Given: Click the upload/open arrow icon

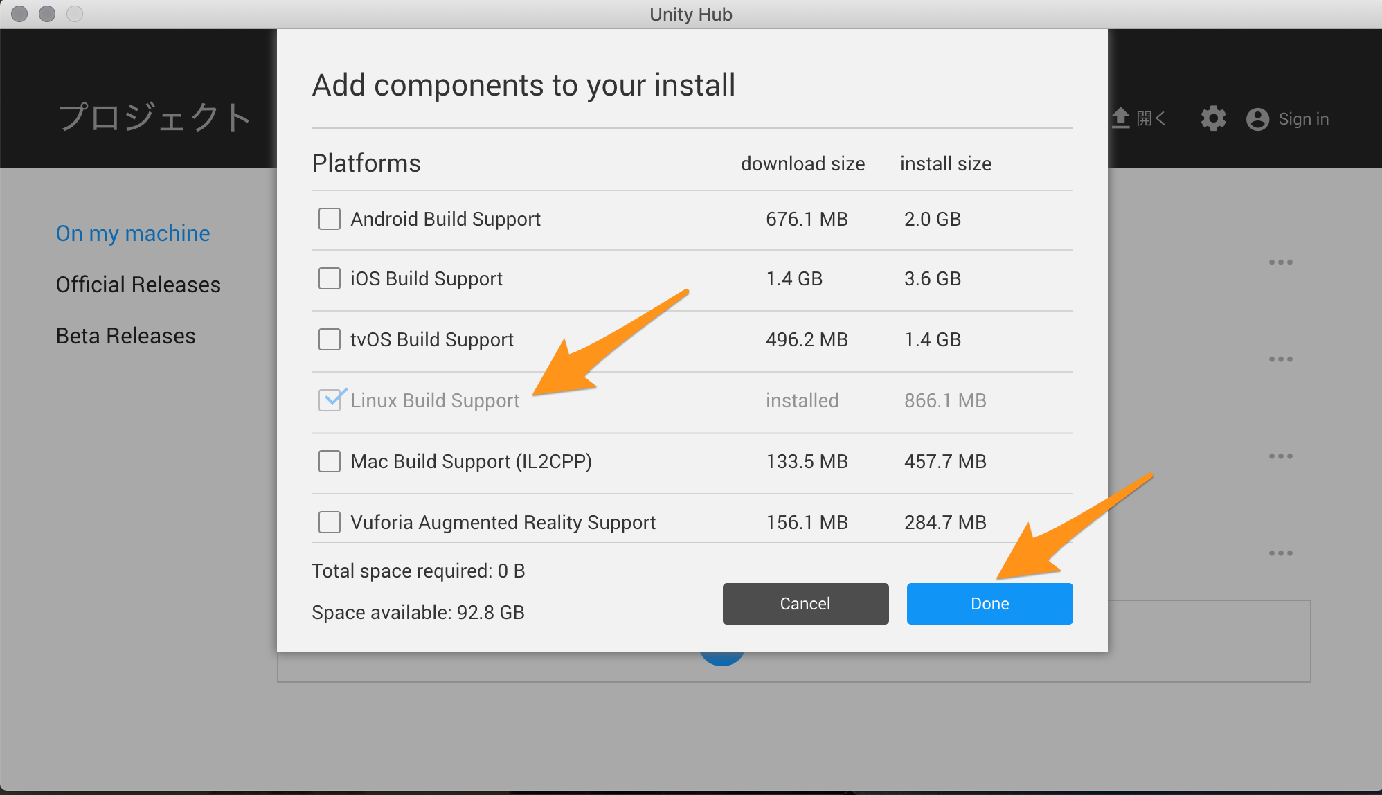Looking at the screenshot, I should pos(1120,118).
